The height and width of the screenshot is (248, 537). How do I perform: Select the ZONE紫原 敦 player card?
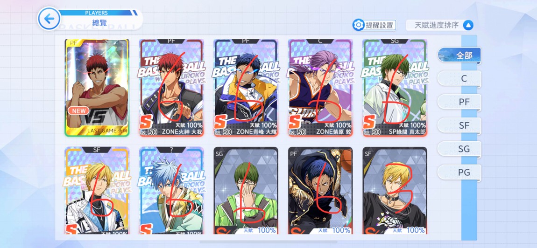[x=320, y=88]
